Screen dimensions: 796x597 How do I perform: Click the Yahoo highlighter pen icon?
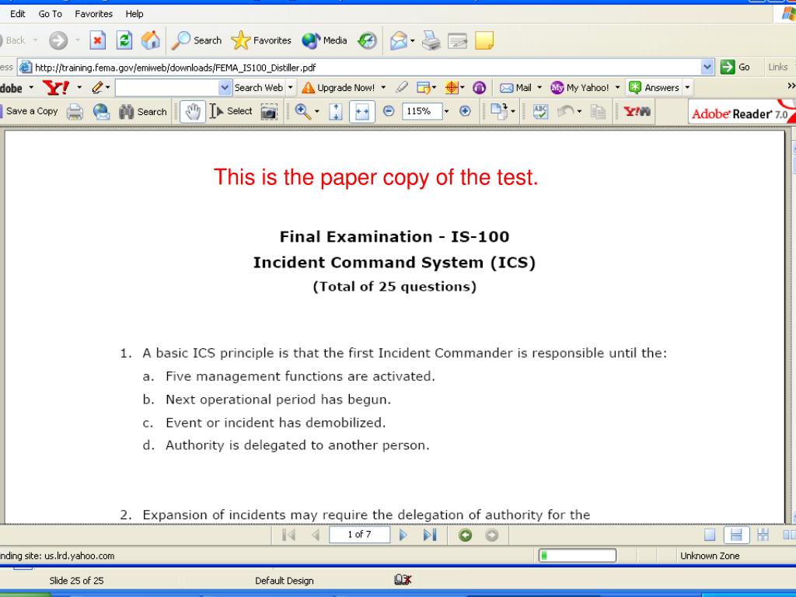point(401,88)
